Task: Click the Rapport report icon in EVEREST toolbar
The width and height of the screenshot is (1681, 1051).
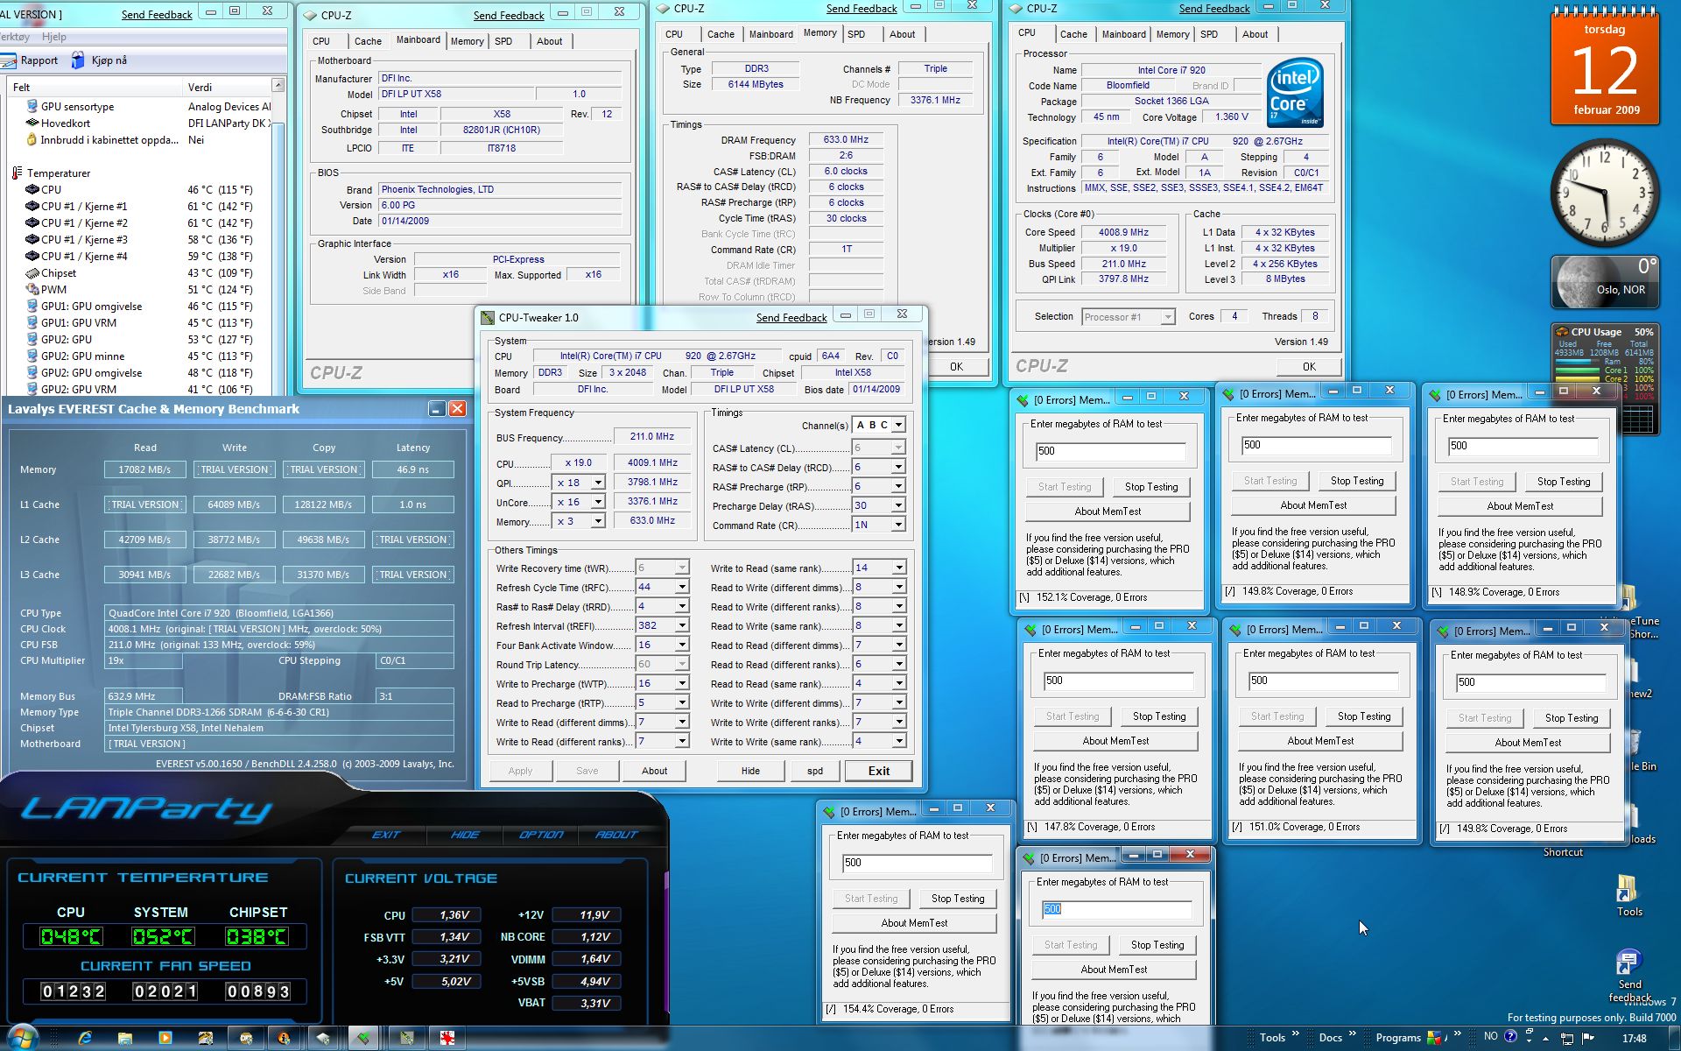Action: (9, 60)
